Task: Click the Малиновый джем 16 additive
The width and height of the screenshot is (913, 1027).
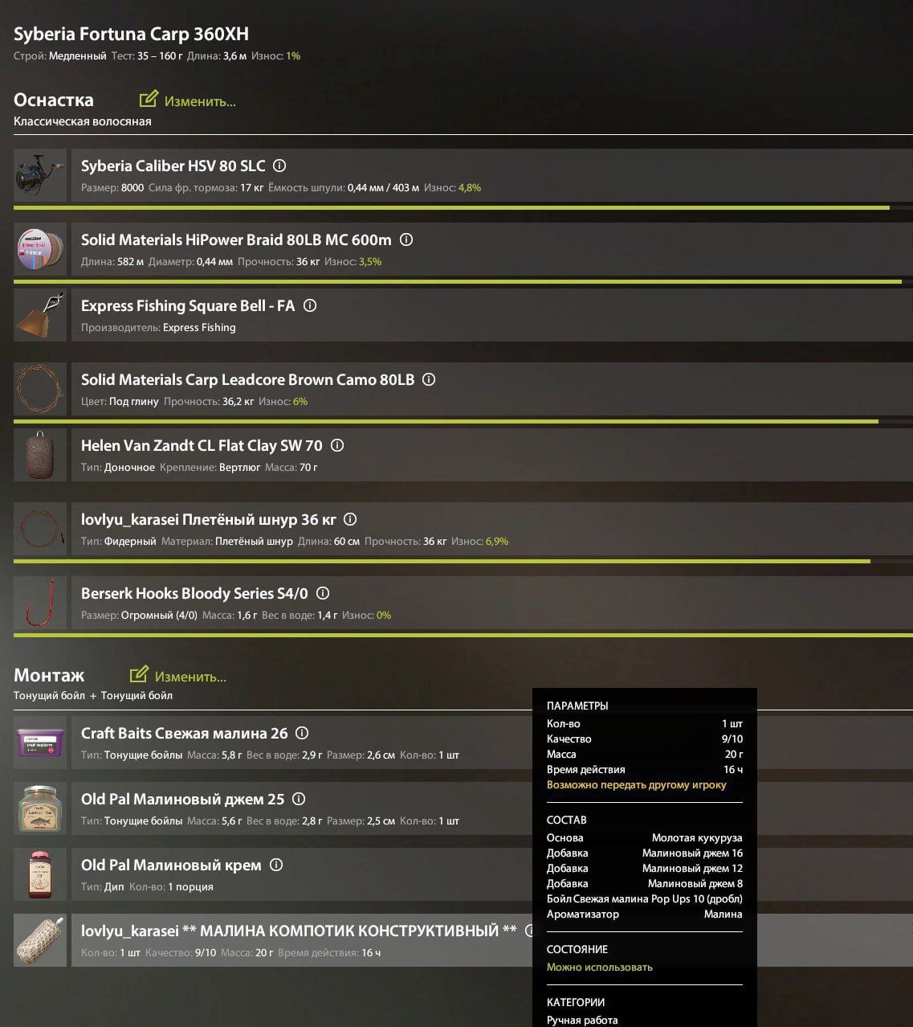Action: (x=692, y=853)
